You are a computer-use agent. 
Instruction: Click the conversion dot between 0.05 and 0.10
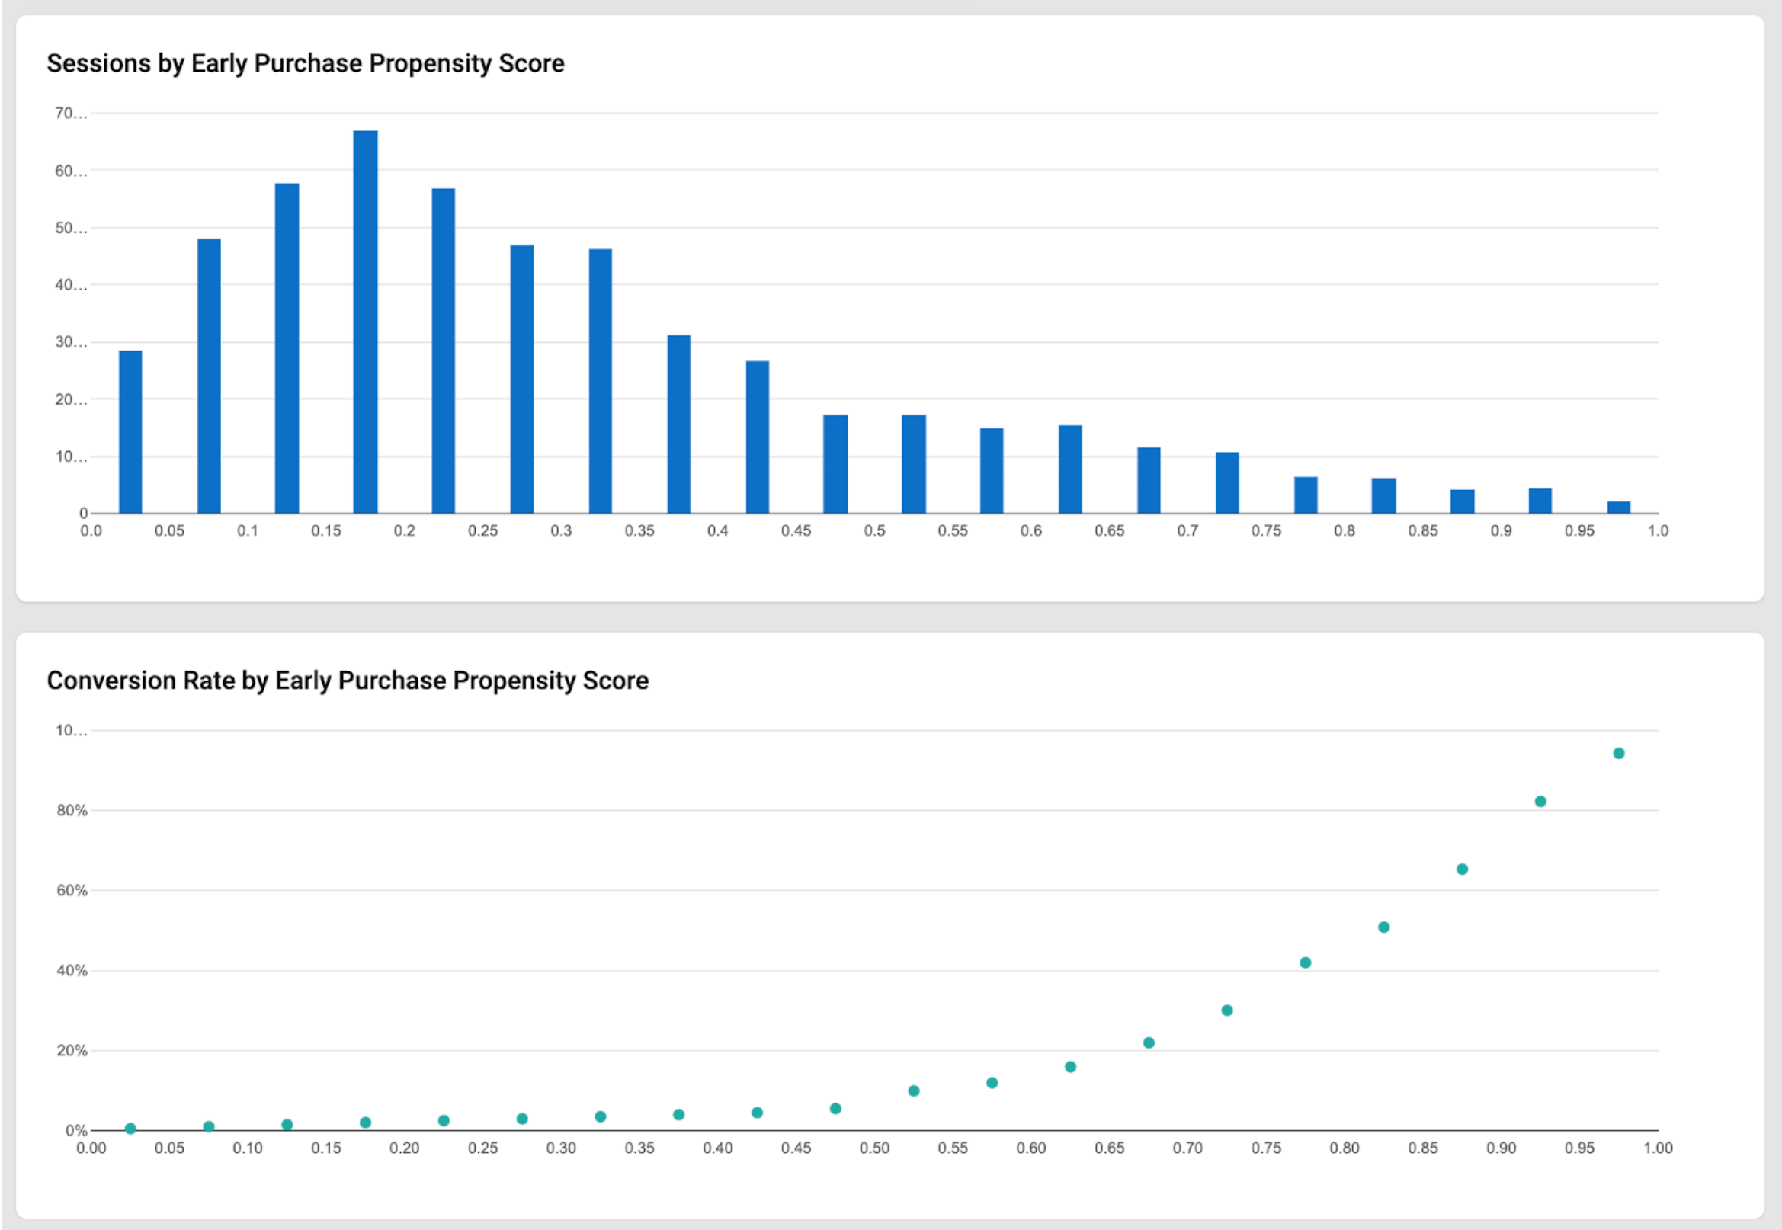pos(209,1126)
